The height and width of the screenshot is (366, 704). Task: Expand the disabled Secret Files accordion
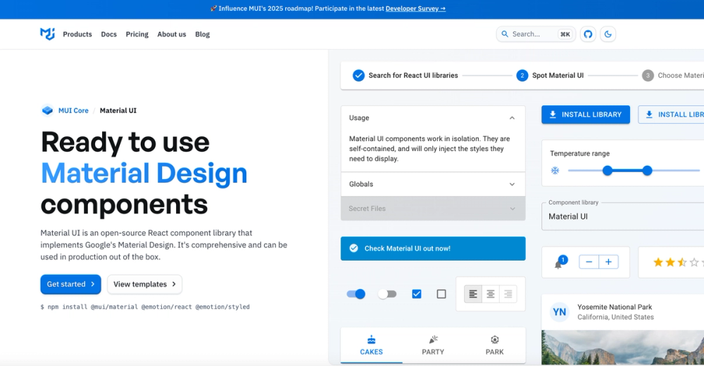(x=433, y=209)
